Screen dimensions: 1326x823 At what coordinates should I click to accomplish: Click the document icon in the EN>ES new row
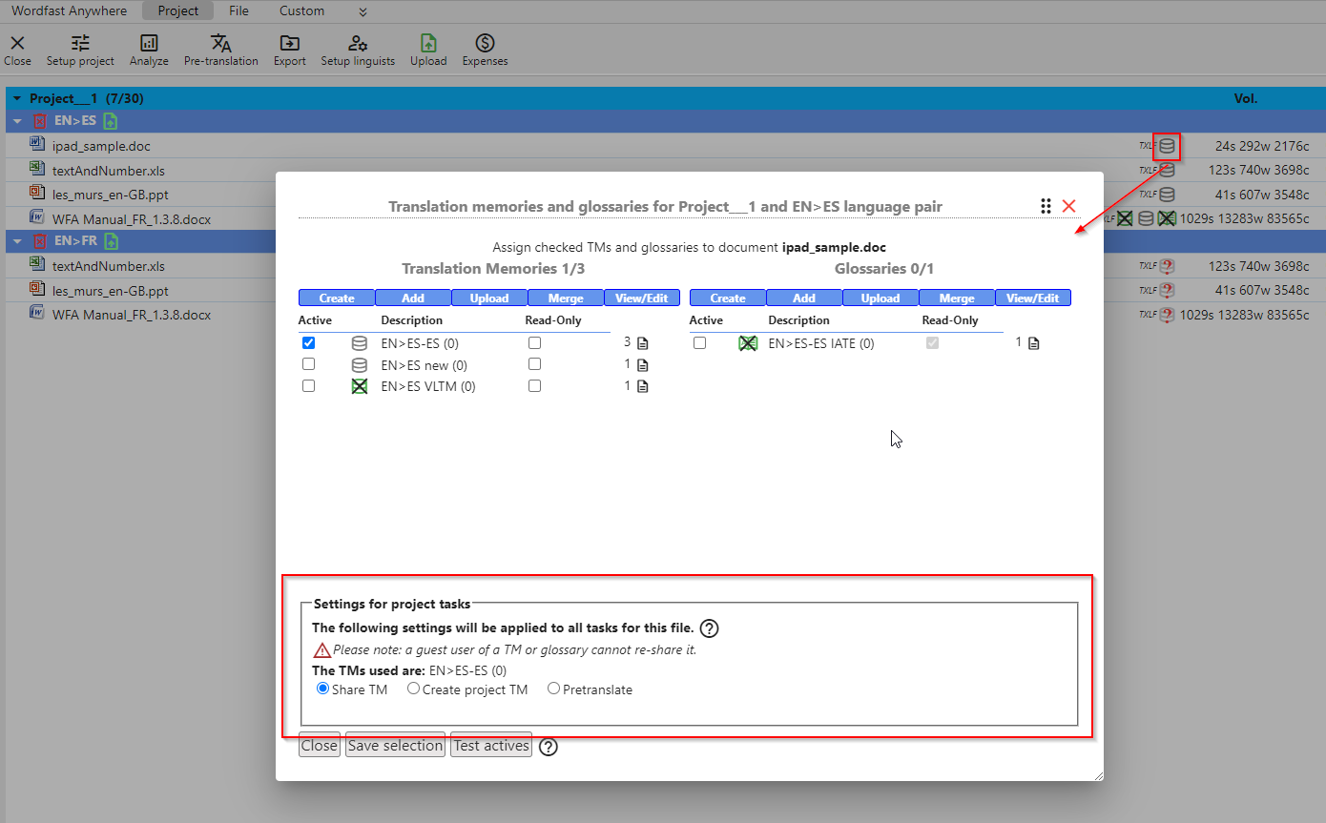pyautogui.click(x=643, y=365)
